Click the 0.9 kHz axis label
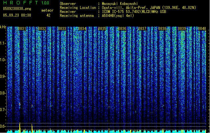 point(3,76)
